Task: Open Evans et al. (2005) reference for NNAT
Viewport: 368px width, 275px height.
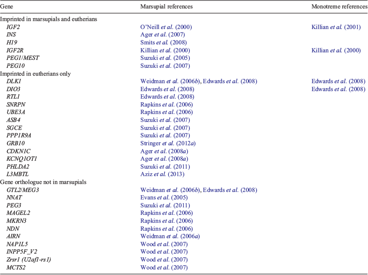Action: pyautogui.click(x=164, y=197)
